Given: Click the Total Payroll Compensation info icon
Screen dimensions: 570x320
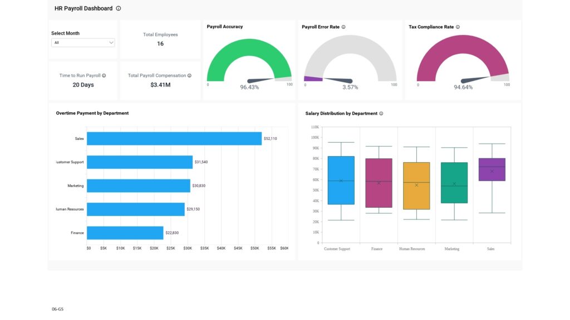Looking at the screenshot, I should tap(189, 76).
